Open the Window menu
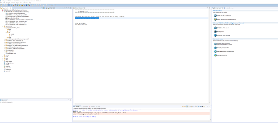 (x=26, y=3)
